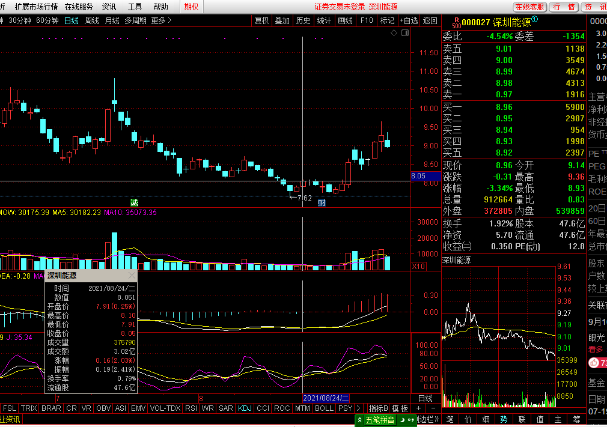Viewport: 607px width, 427px height.
Task: Expand the input method bar with double chevron
Action: click(359, 420)
